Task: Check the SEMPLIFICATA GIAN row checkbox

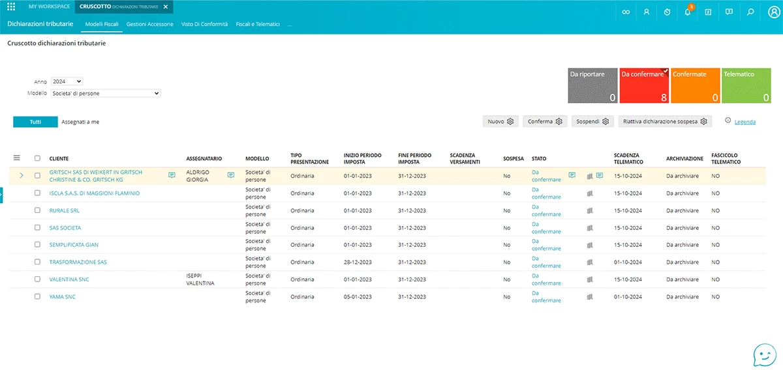Action: click(x=37, y=245)
